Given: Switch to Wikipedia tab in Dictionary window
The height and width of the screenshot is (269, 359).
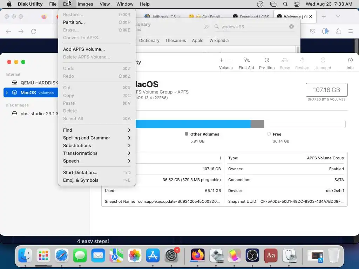Looking at the screenshot, I should [x=219, y=41].
